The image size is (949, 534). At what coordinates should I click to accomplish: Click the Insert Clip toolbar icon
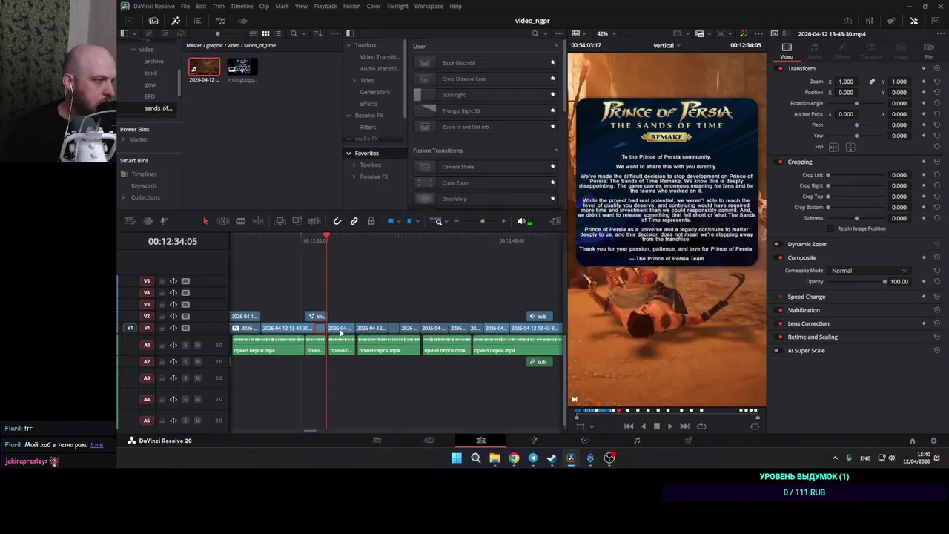pos(280,221)
